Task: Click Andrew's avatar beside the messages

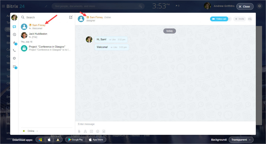Action: tap(89, 39)
